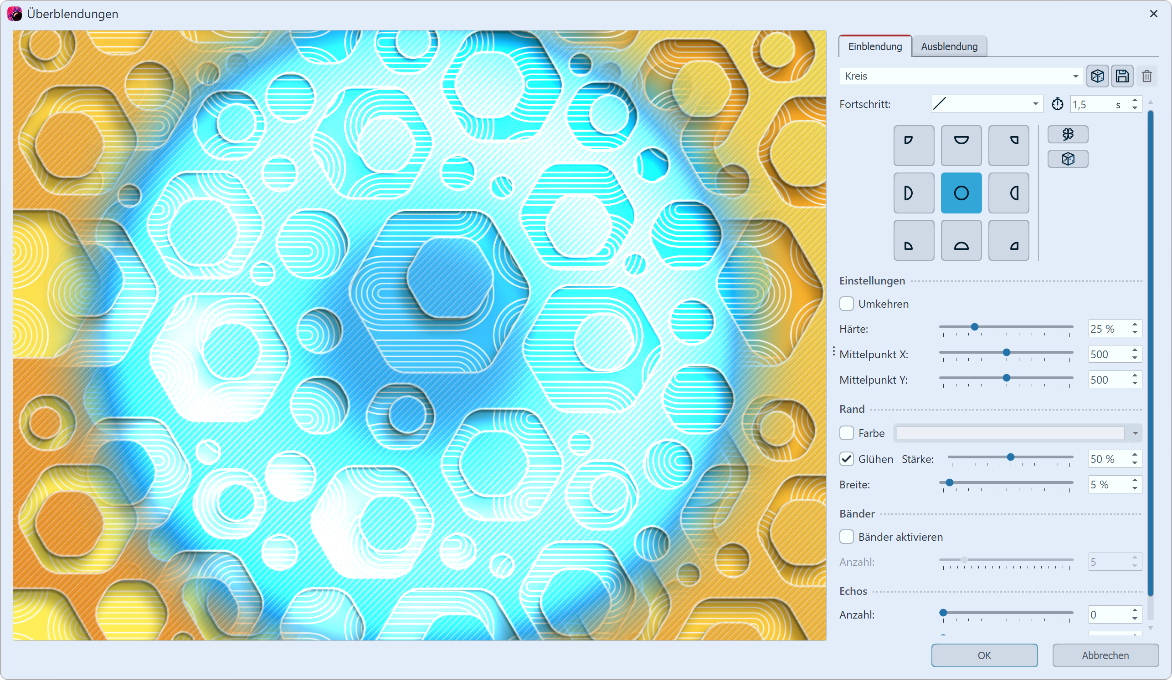Click the save preset floppy icon

(x=1122, y=76)
